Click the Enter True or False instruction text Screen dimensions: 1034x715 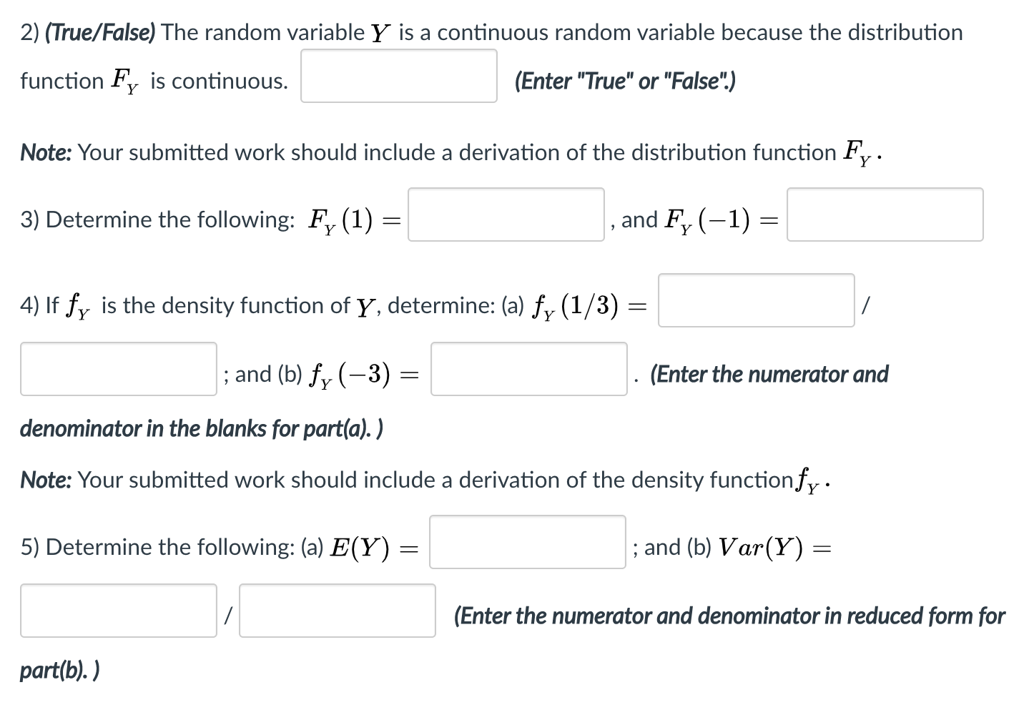tap(625, 81)
